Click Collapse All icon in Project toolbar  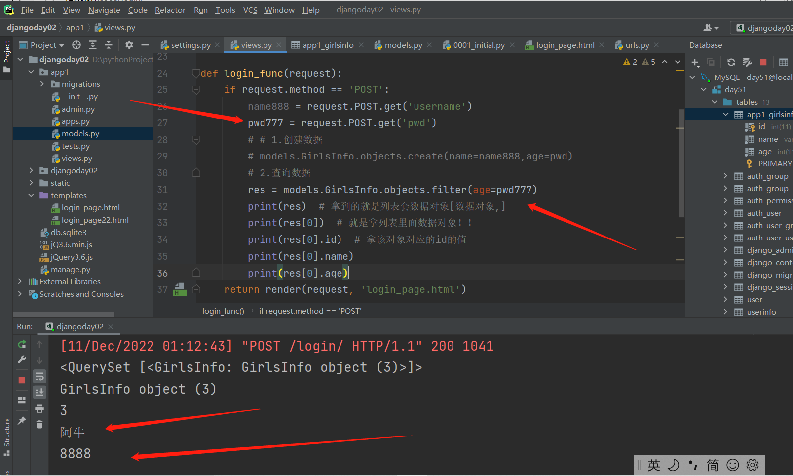(x=109, y=45)
